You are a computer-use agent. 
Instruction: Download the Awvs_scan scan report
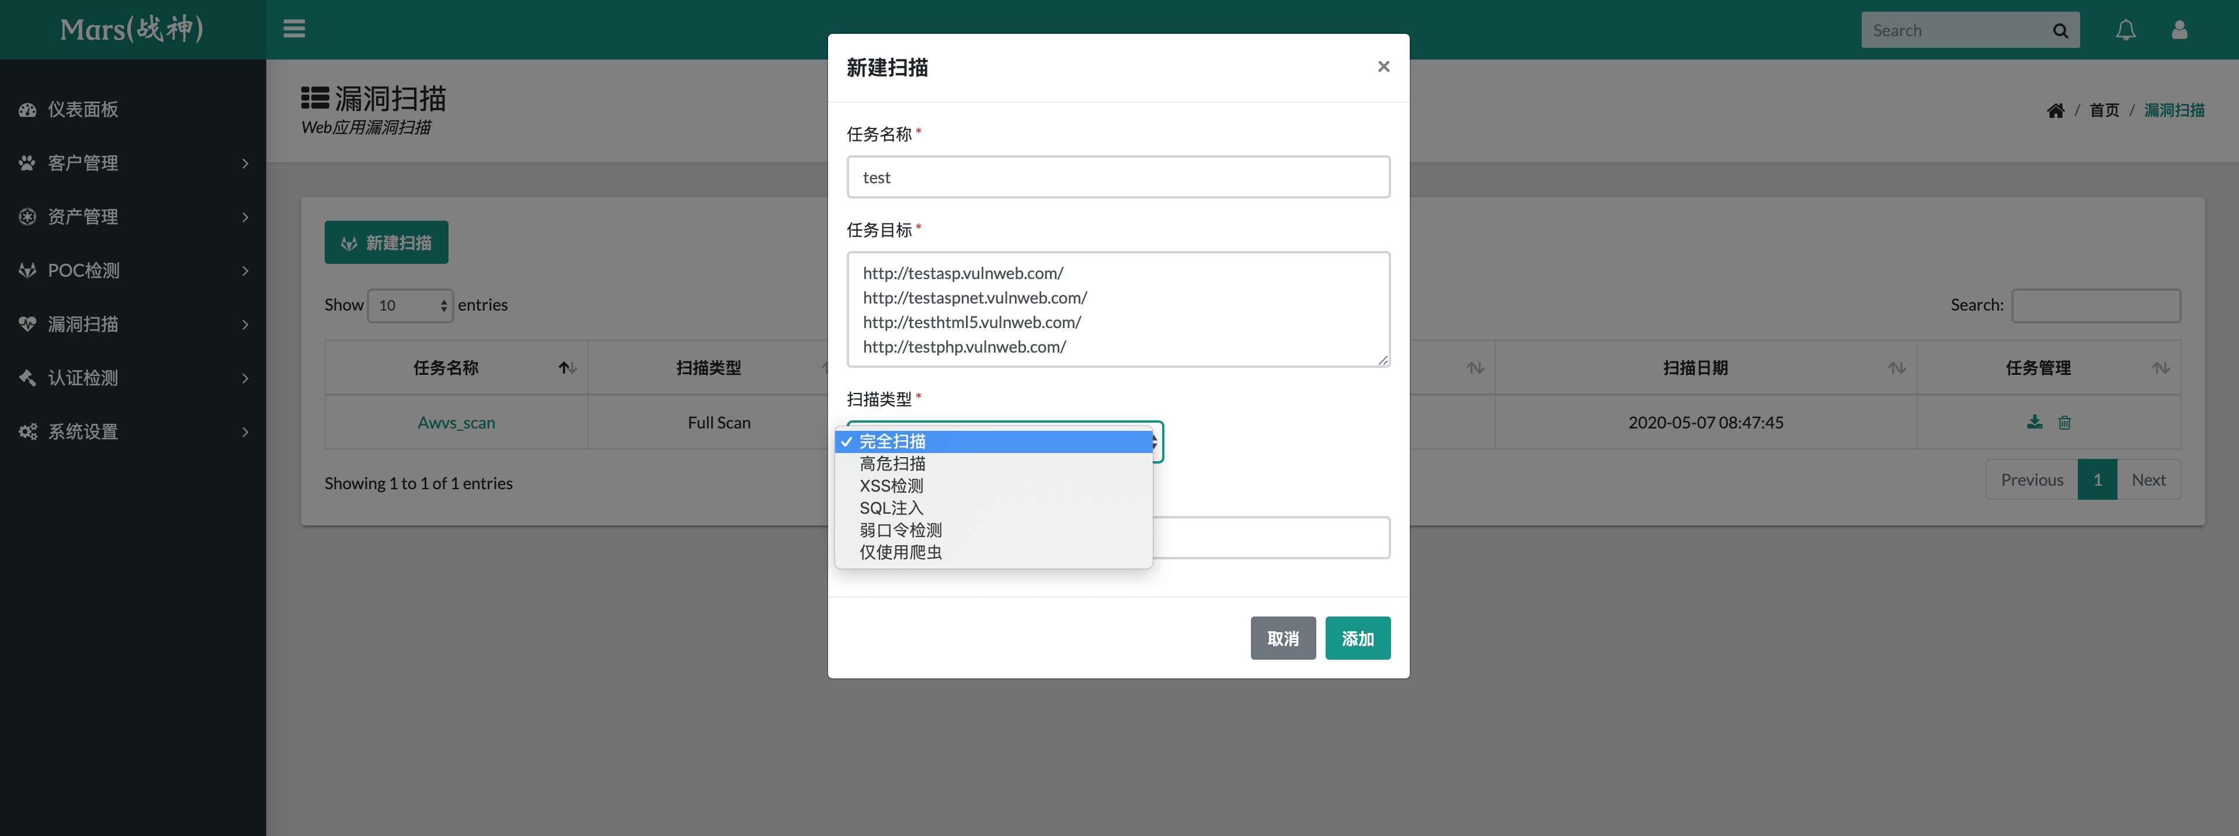(2034, 422)
